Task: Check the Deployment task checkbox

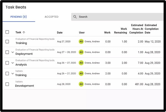Action: 7,52
